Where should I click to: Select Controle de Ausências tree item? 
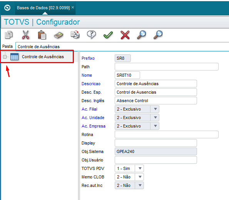tap(43, 57)
